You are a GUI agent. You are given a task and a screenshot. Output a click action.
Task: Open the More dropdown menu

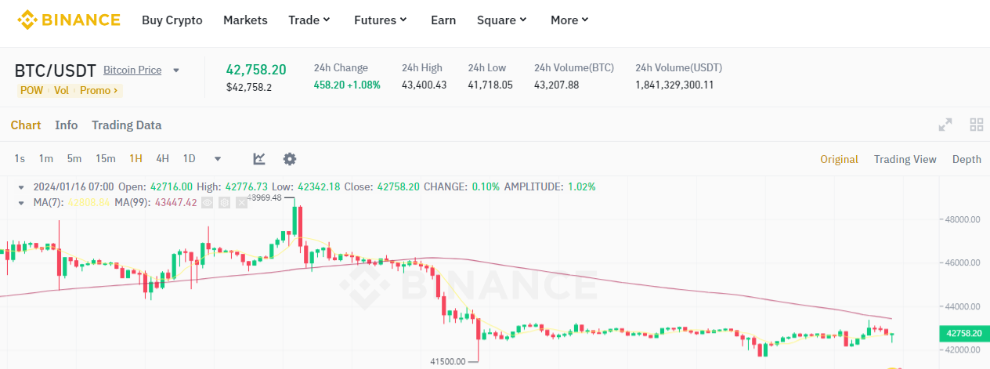click(x=569, y=20)
